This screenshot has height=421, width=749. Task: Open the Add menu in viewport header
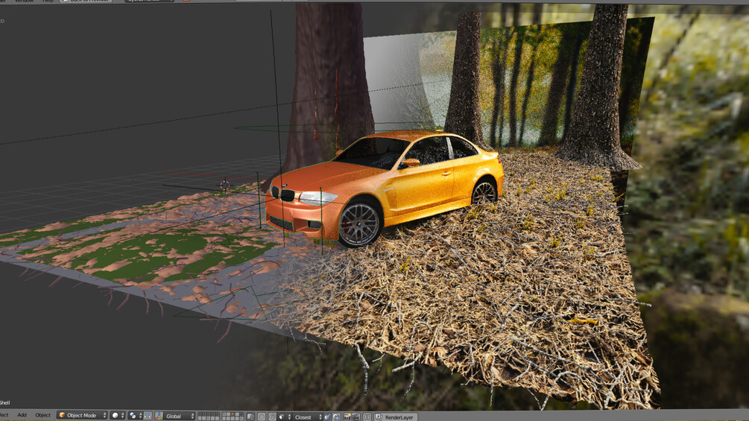22,415
